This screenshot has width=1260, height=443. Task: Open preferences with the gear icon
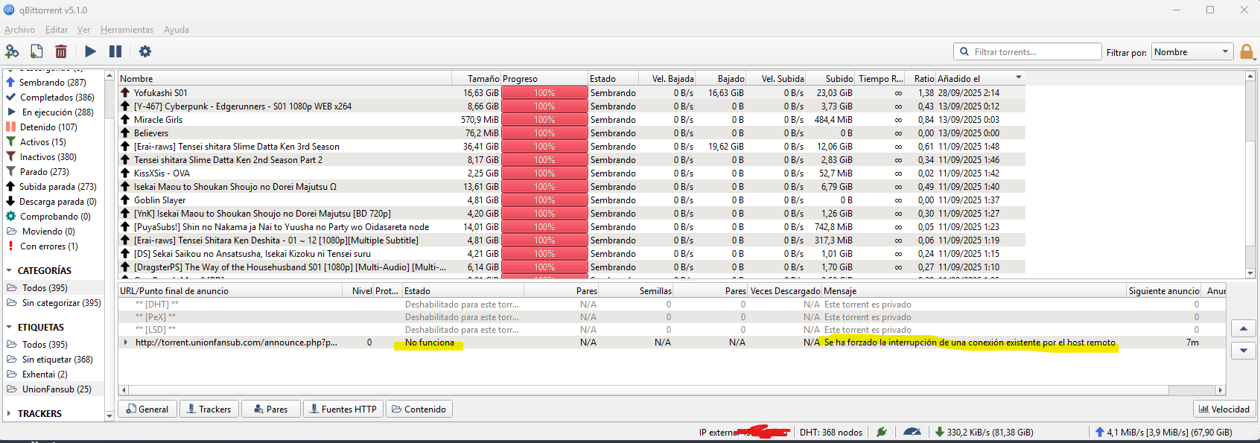(x=145, y=51)
